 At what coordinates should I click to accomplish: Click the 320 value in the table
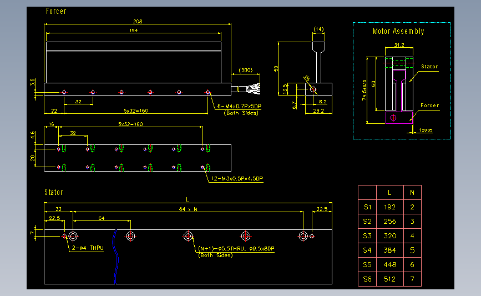pyautogui.click(x=390, y=236)
